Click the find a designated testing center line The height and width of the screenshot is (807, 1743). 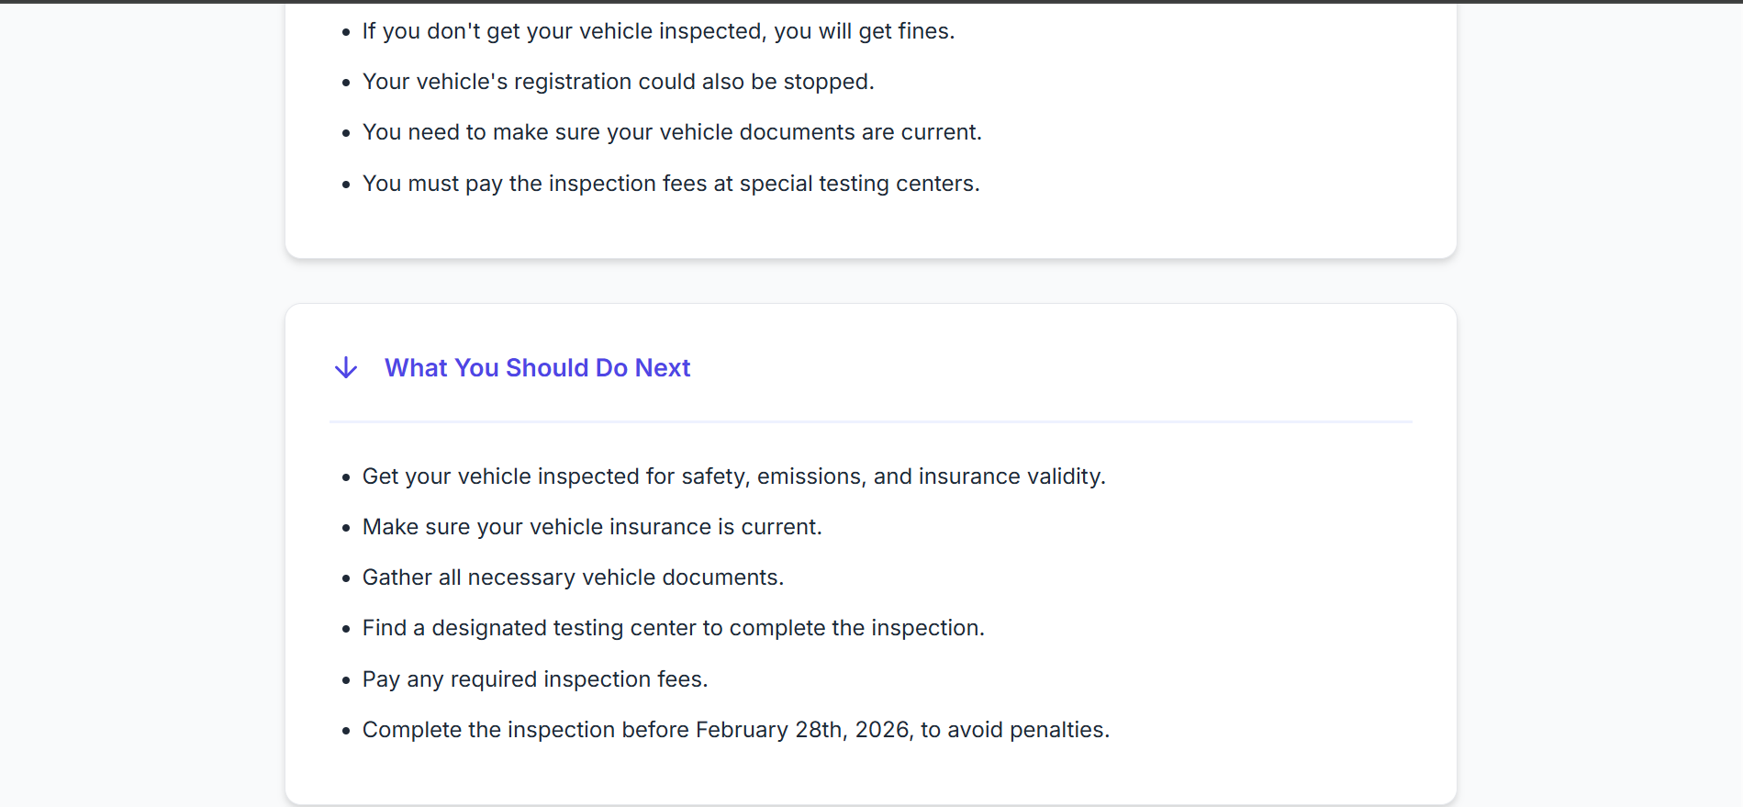coord(673,628)
